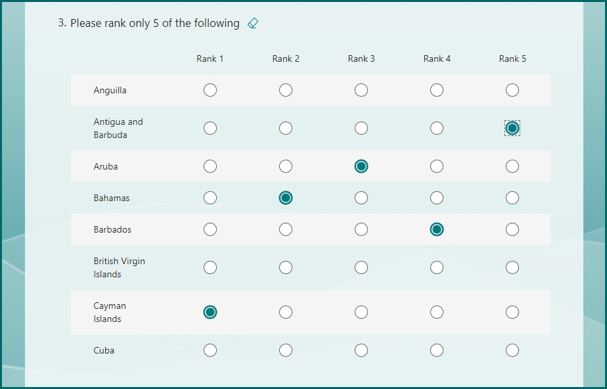Set Barbados to Rank 5
Screen dimensions: 607x389
pyautogui.click(x=512, y=229)
